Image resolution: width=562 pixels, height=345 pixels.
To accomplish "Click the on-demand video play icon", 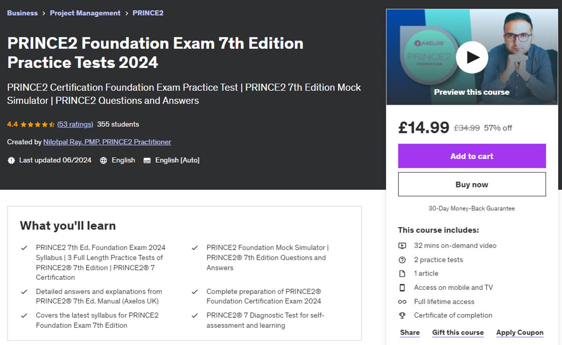I will tap(402, 245).
